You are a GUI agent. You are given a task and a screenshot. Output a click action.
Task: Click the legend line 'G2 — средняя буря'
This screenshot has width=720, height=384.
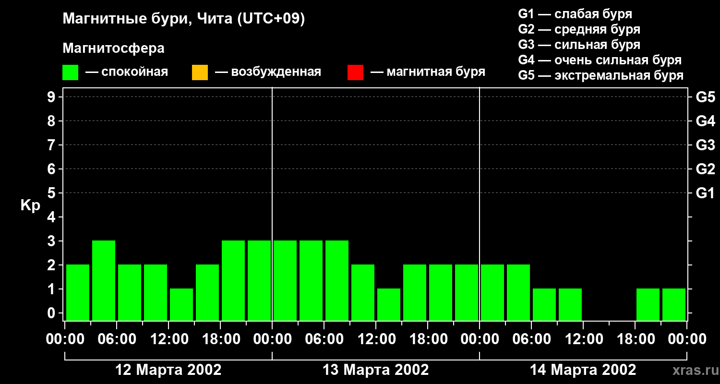coord(579,29)
